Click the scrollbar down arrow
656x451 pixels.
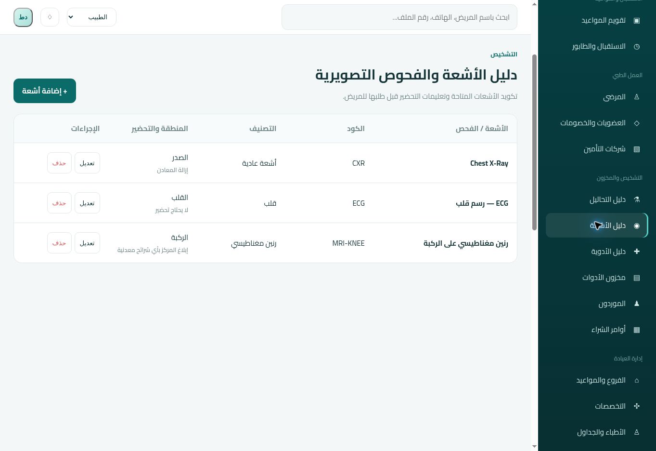(534, 447)
